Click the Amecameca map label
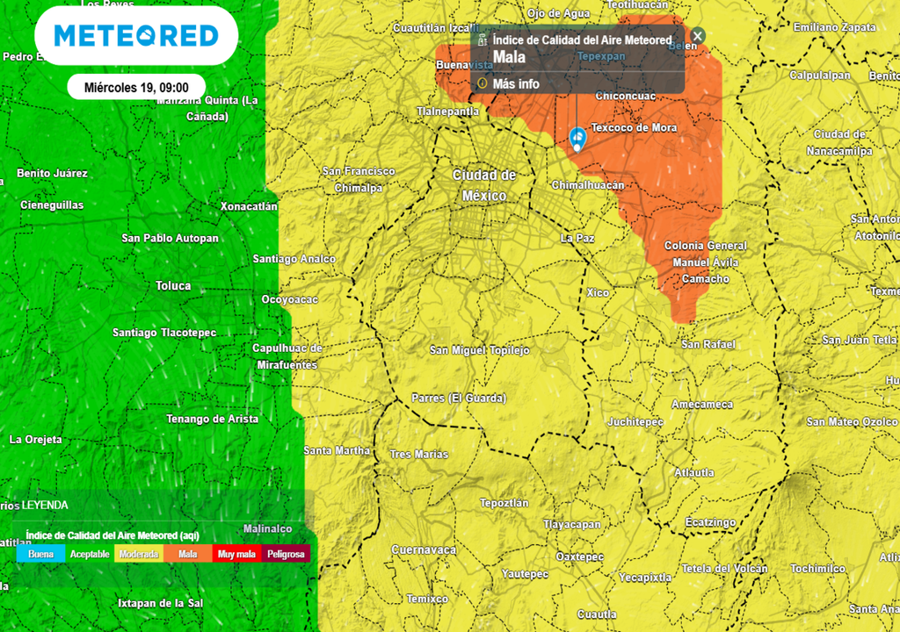Screen dimensions: 900x632 [701, 404]
